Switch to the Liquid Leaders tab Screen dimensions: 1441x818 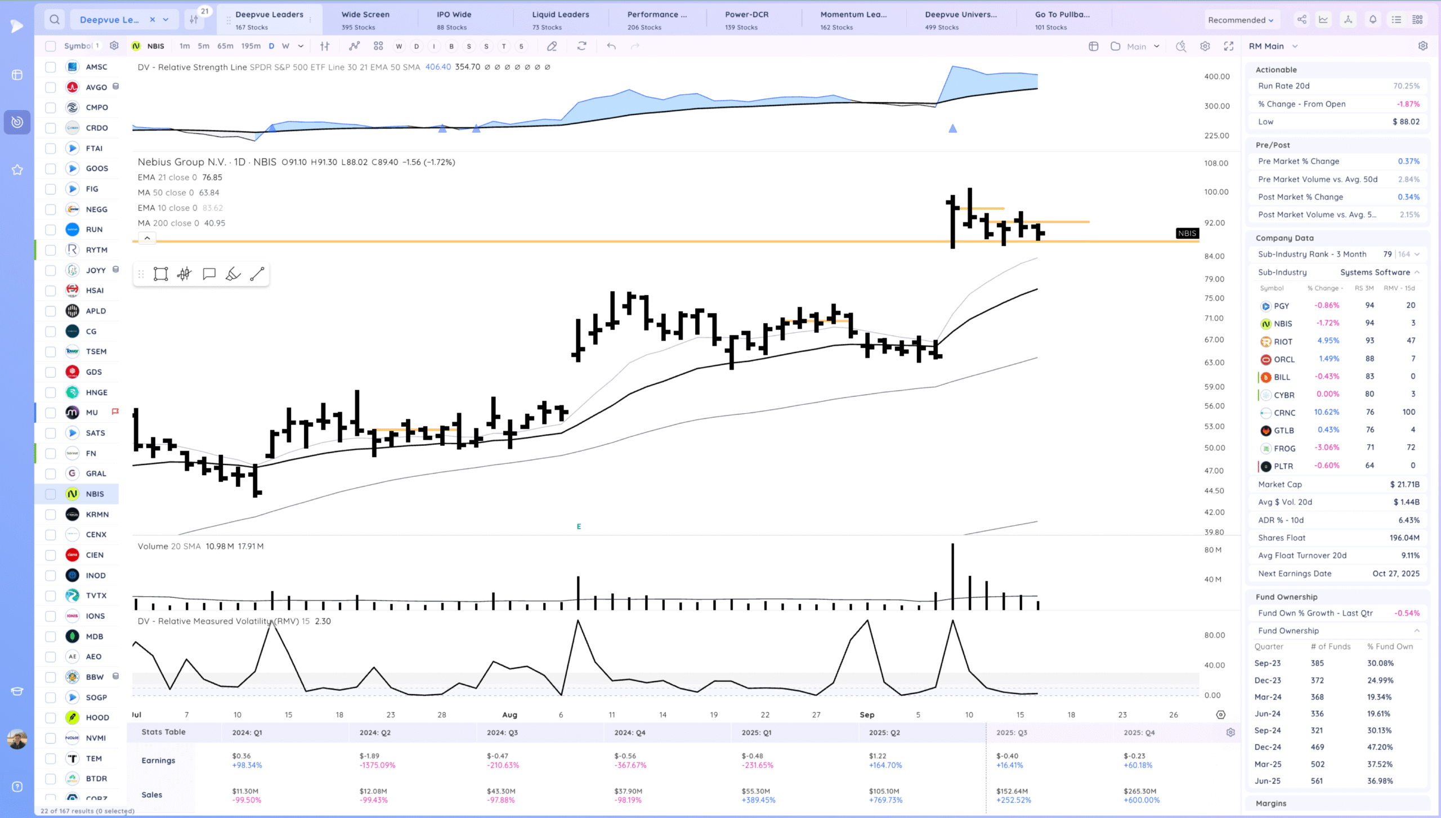coord(561,20)
